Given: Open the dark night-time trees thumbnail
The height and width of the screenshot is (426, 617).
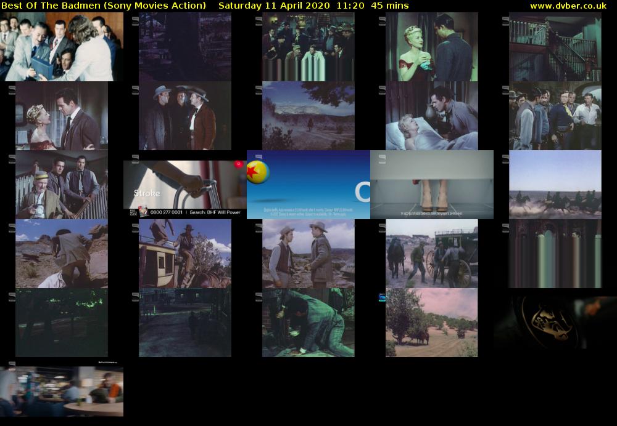Looking at the screenshot, I should click(62, 323).
